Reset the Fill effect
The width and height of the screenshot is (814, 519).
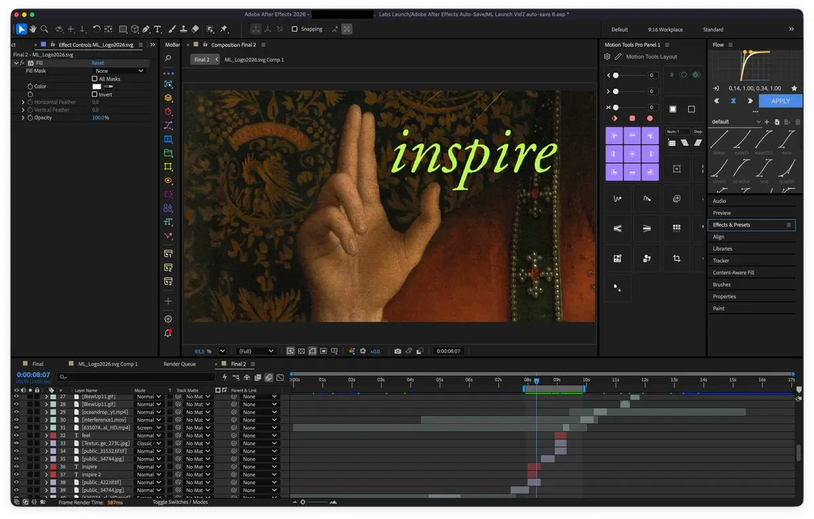98,63
